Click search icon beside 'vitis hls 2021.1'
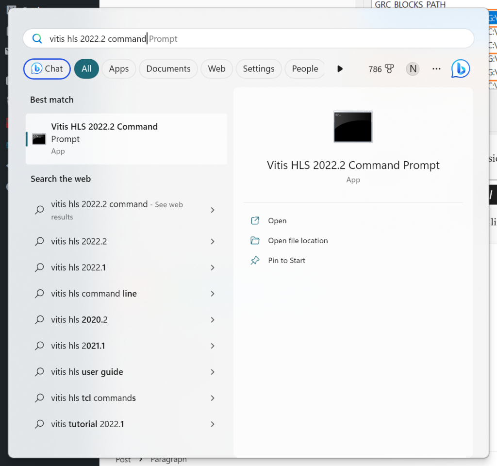497x466 pixels. tap(39, 346)
